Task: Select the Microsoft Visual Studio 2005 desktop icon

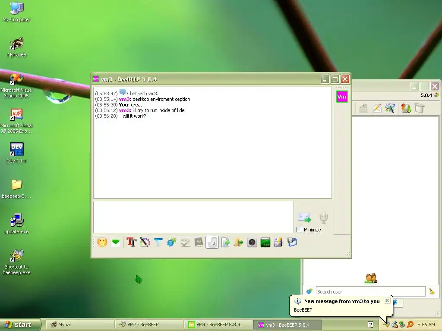Action: [x=16, y=86]
